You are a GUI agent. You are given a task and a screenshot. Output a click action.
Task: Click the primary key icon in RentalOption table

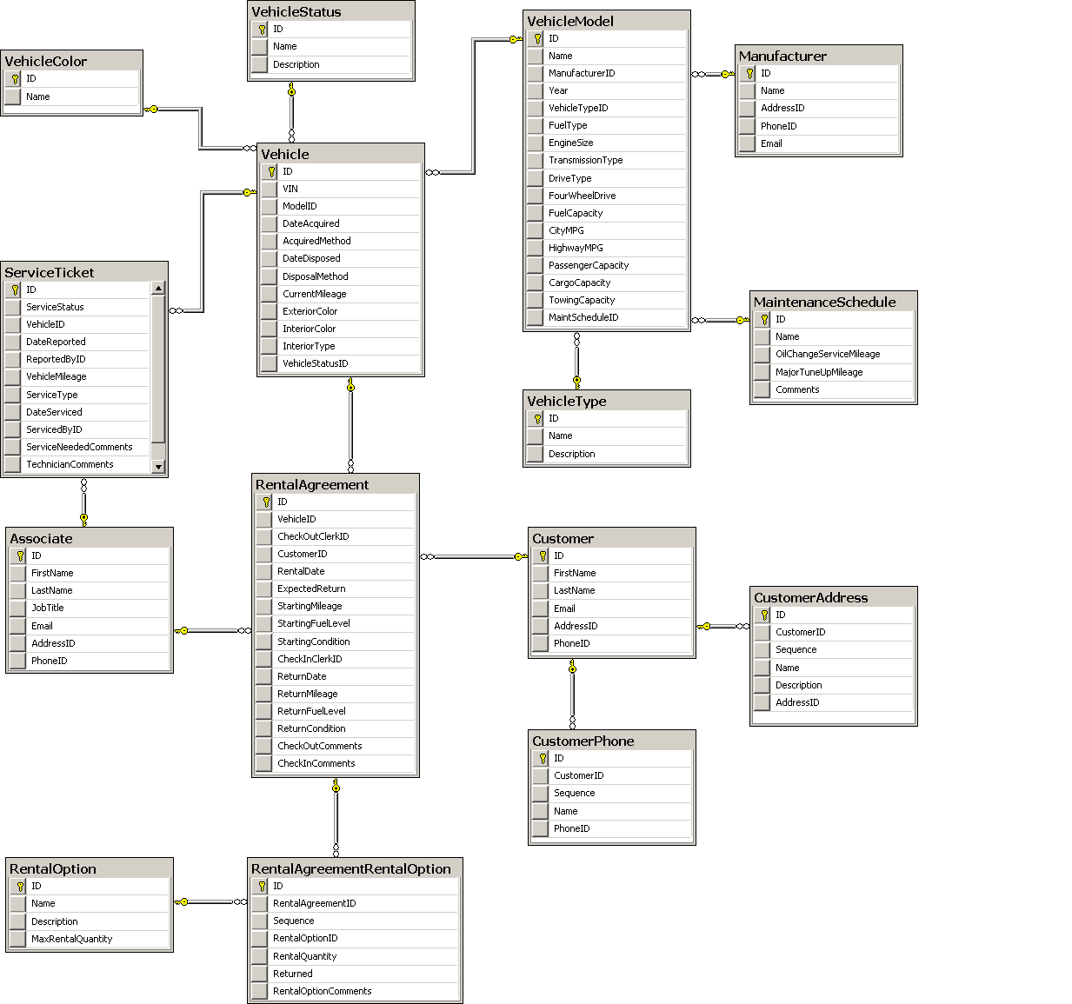19,886
